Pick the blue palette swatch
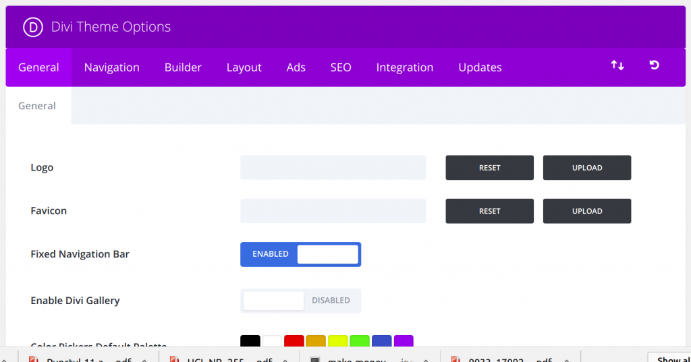Image resolution: width=691 pixels, height=362 pixels. coord(382,341)
